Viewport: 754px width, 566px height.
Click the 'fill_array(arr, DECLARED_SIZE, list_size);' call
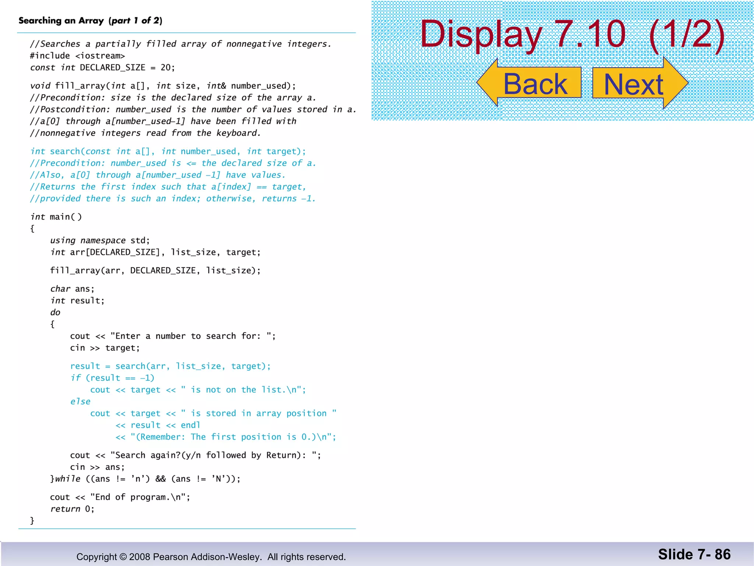pos(155,270)
